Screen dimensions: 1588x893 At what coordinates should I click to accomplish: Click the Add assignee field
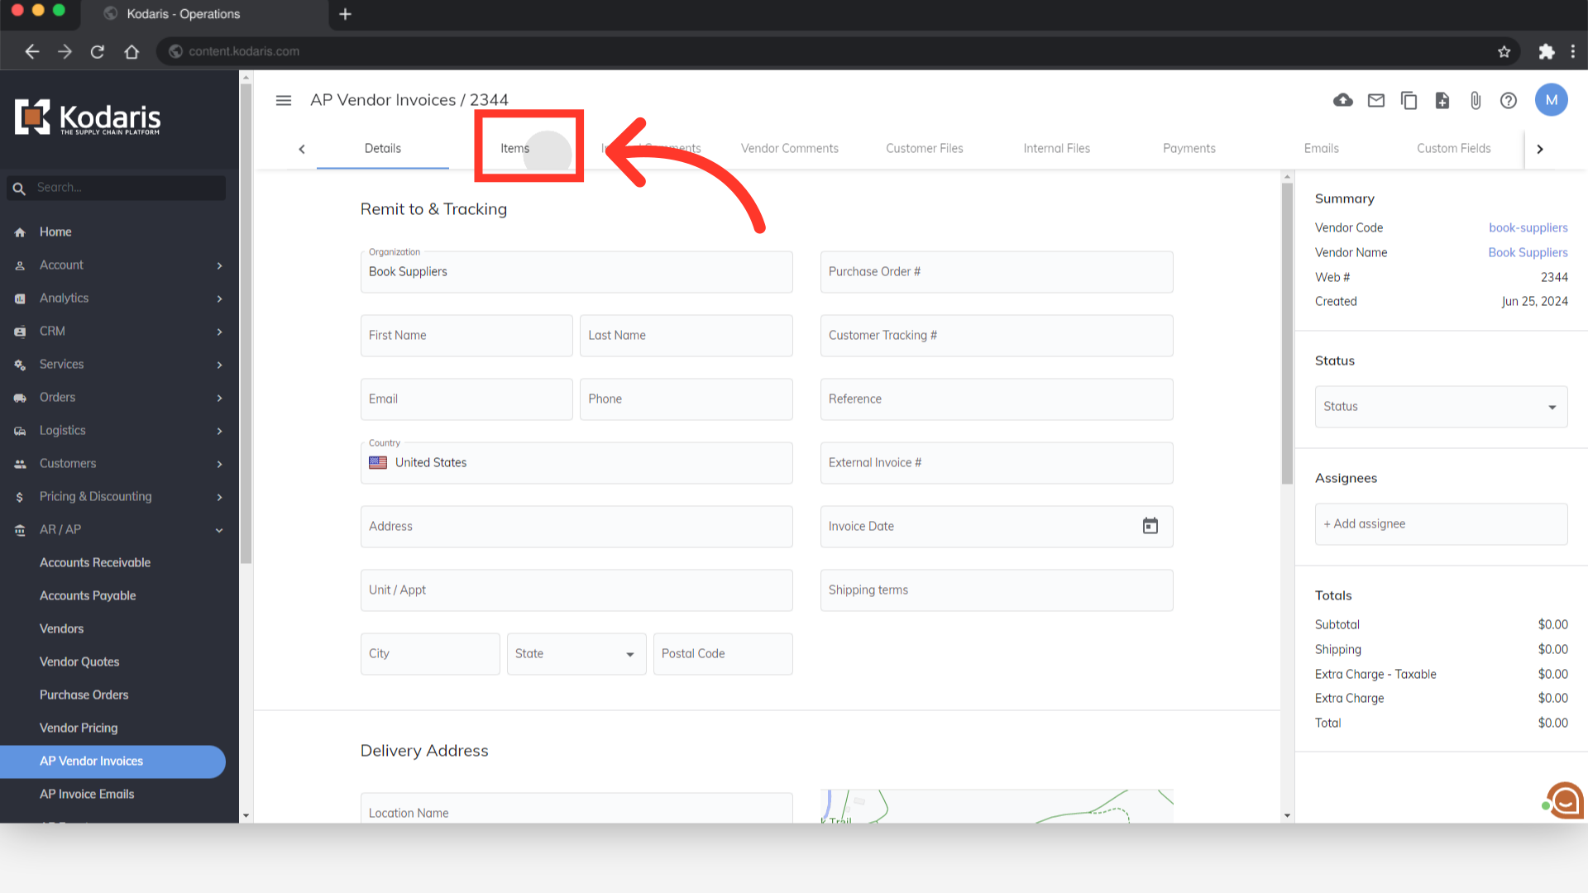(1440, 524)
